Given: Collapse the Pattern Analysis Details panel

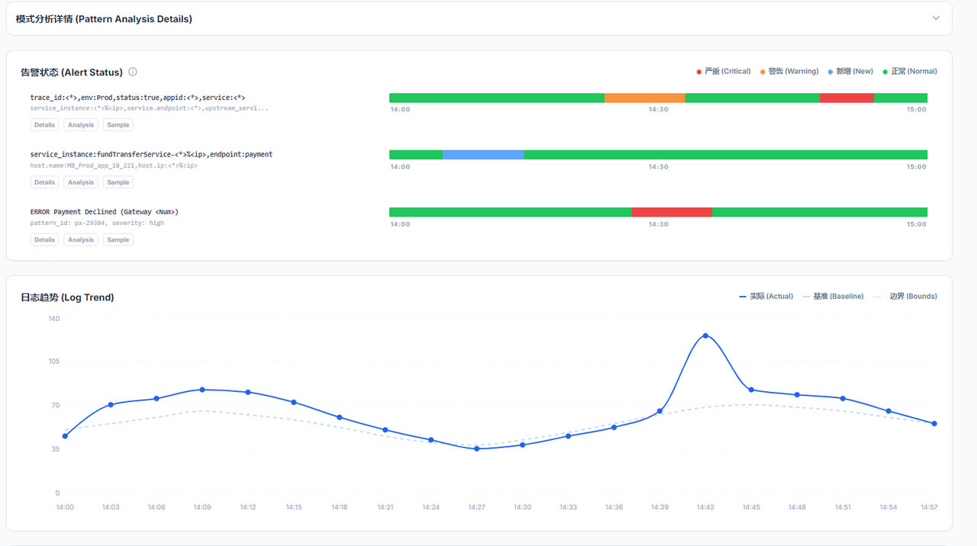Looking at the screenshot, I should (x=936, y=18).
